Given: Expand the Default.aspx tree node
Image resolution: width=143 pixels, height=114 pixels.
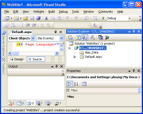Looking at the screenshot, I should 74,57.
